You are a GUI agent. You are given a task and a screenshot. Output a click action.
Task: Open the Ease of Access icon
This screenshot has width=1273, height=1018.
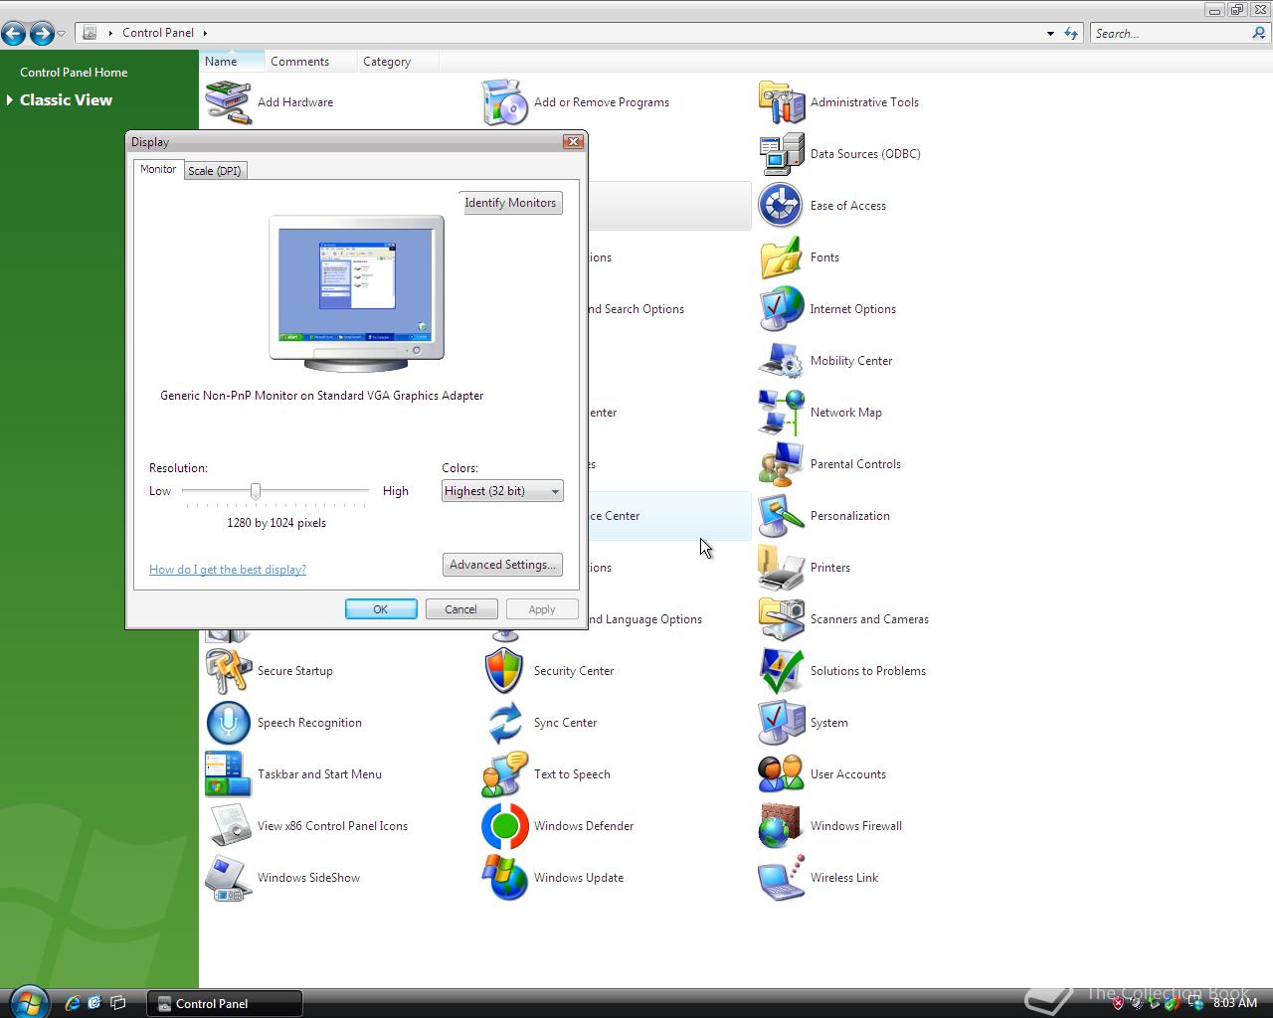click(781, 206)
